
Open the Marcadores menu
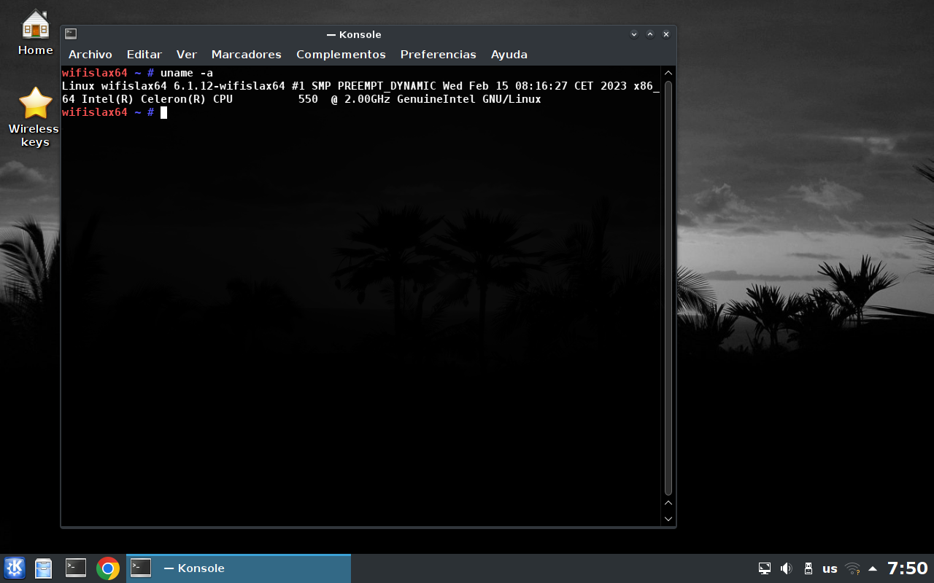point(247,55)
